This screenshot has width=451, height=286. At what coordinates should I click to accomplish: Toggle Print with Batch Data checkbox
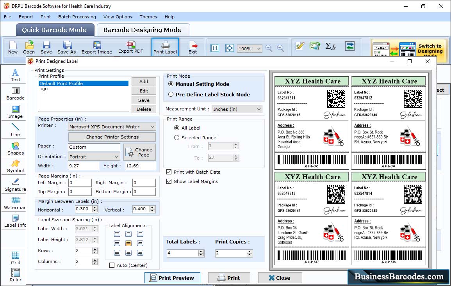[x=169, y=172]
